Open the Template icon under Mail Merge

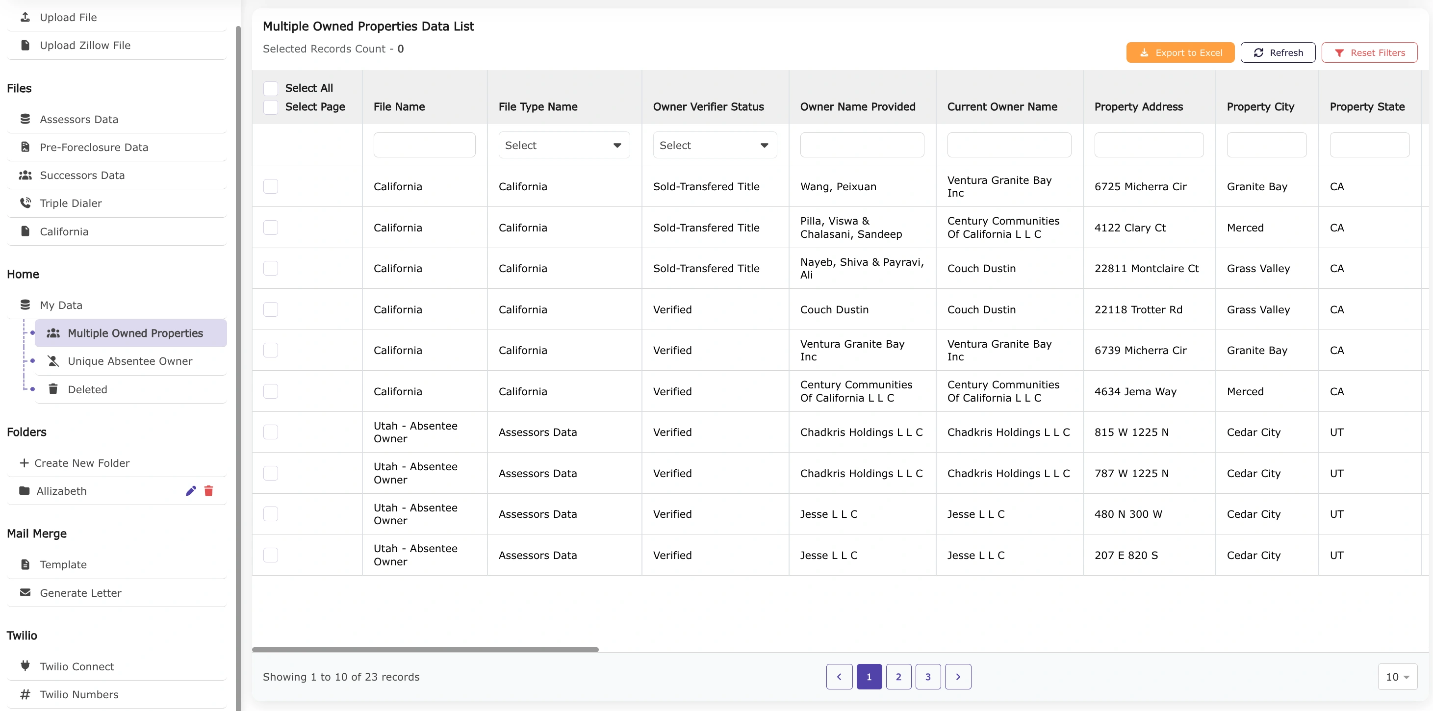click(x=26, y=564)
